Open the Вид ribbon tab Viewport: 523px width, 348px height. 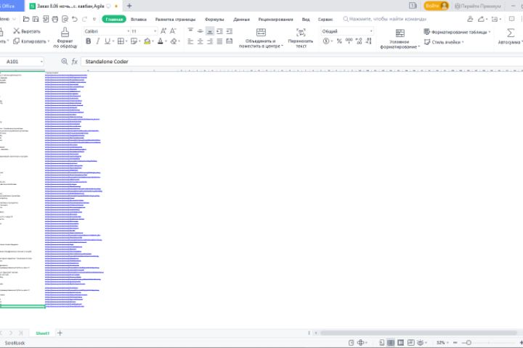[x=306, y=20]
